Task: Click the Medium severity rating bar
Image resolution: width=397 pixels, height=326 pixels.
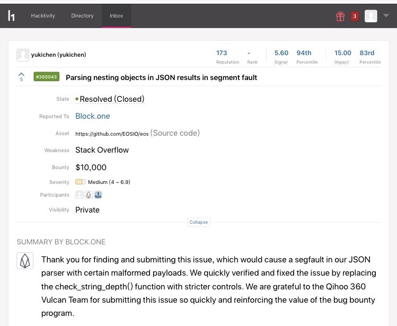Action: (x=81, y=182)
